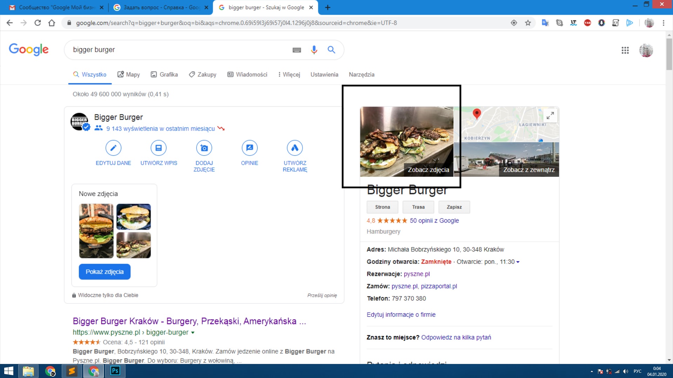Go back to previous page
Image resolution: width=673 pixels, height=378 pixels.
9,23
